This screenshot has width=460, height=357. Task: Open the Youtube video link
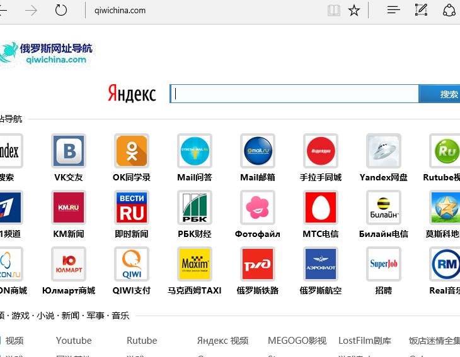pyautogui.click(x=74, y=341)
